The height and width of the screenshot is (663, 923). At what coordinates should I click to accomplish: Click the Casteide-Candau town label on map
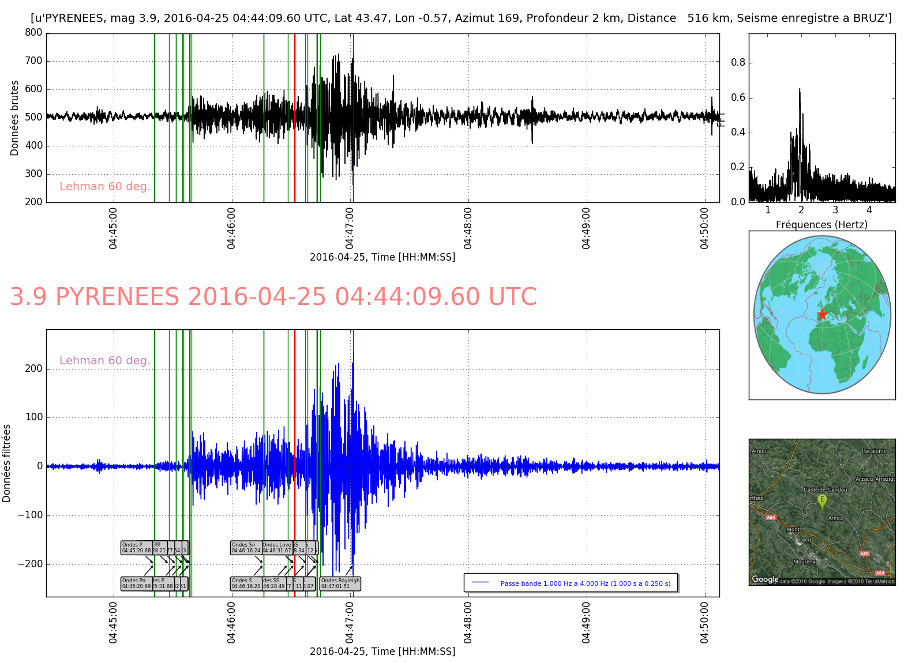pos(825,489)
